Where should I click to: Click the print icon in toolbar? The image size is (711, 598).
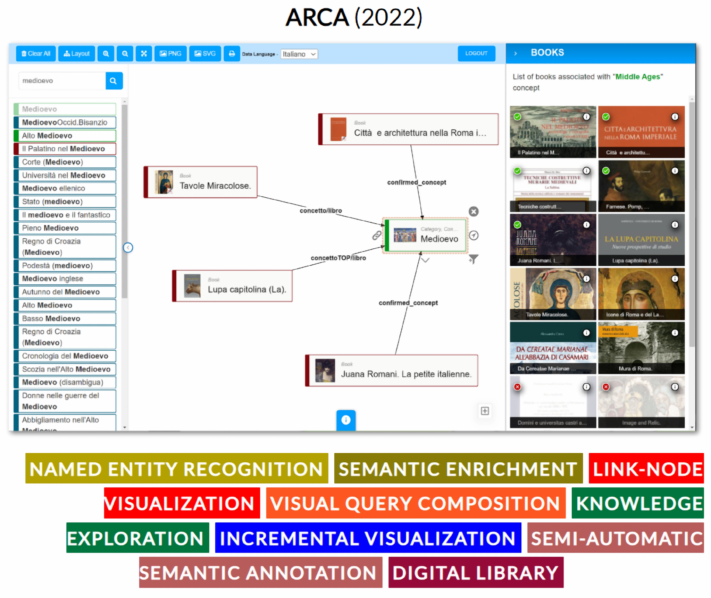click(x=232, y=54)
